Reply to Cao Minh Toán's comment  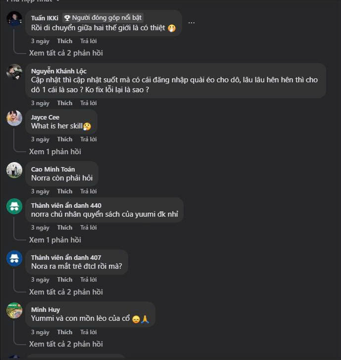point(88,191)
